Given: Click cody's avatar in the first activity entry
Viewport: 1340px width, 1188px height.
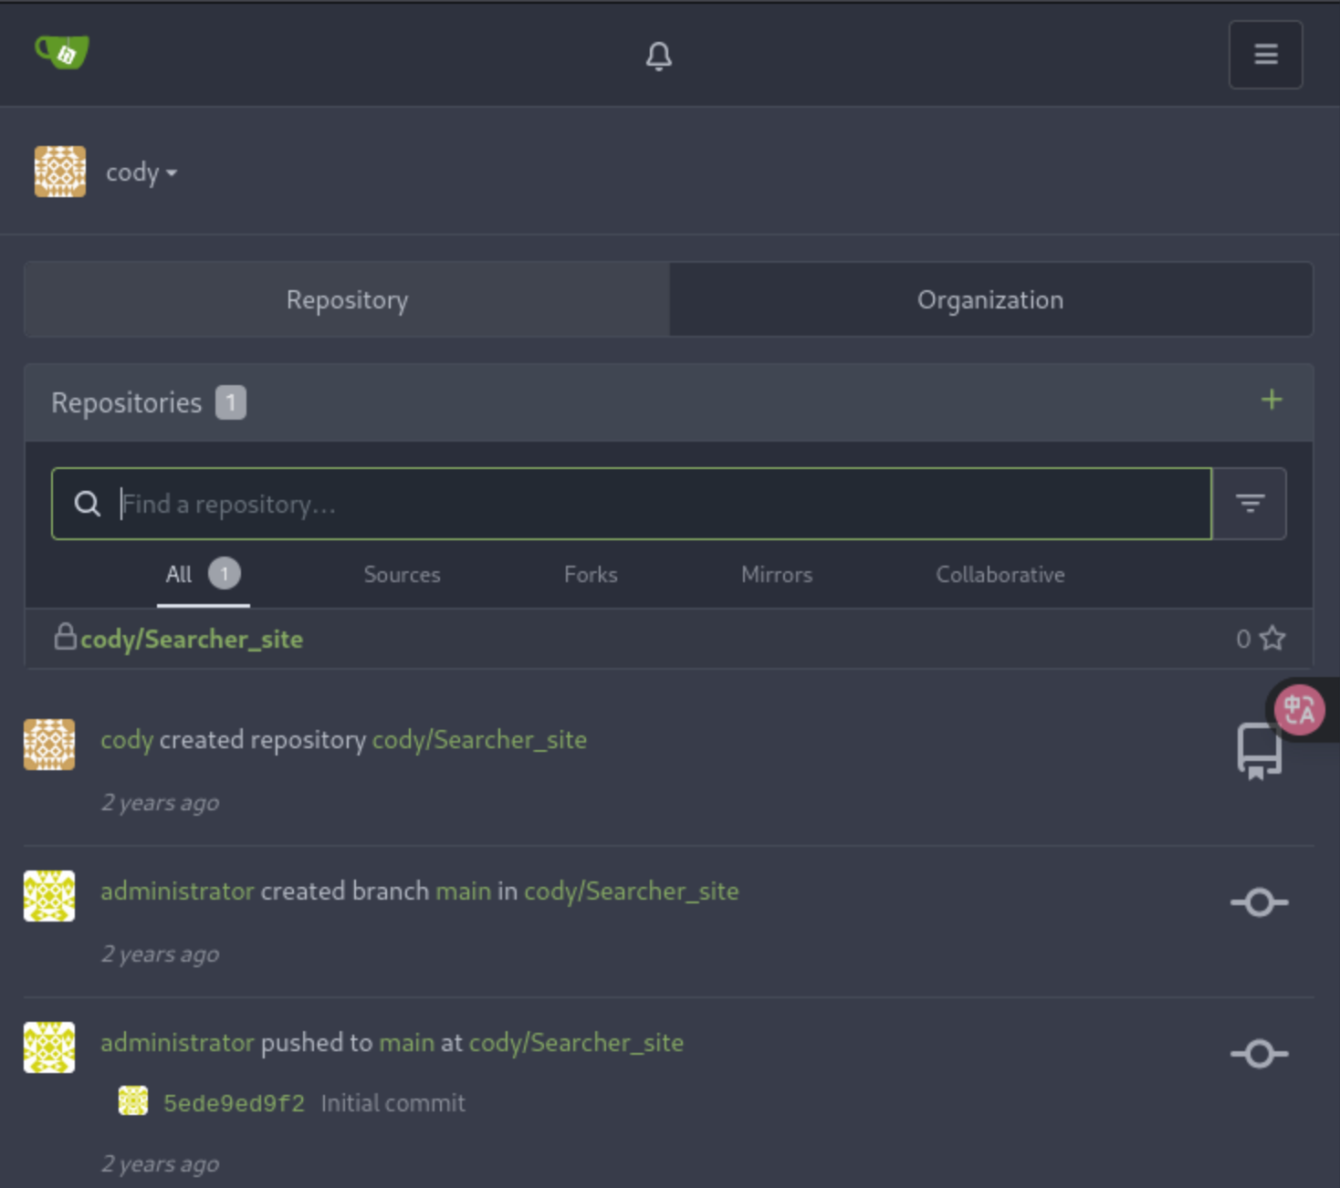Looking at the screenshot, I should 49,745.
